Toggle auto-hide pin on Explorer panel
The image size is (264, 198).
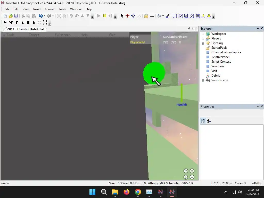point(258,28)
